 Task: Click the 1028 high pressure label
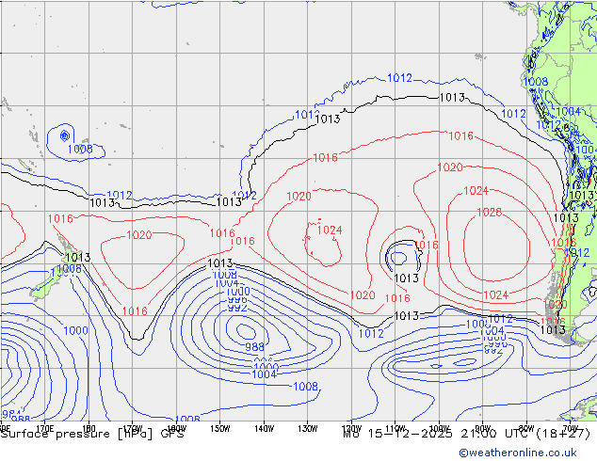pyautogui.click(x=490, y=213)
